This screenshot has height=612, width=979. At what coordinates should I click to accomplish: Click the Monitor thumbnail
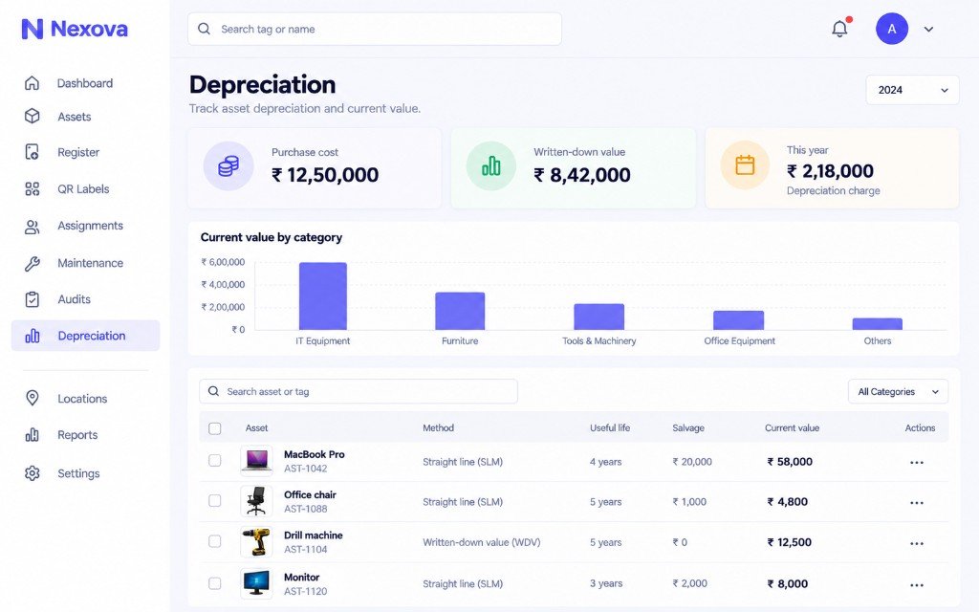point(256,583)
